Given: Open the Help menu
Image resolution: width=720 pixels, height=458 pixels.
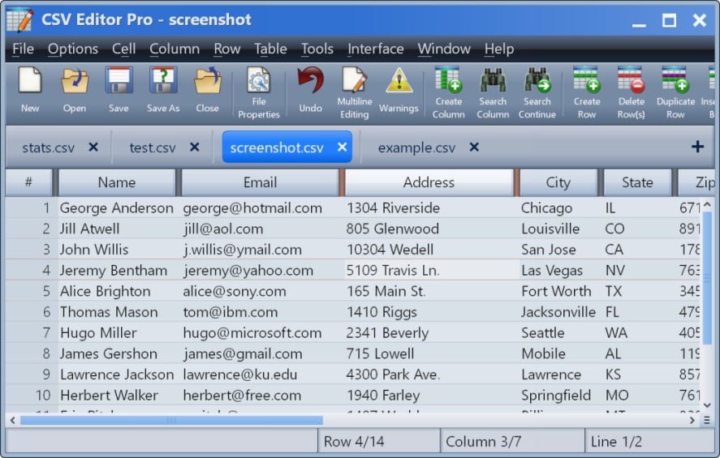Looking at the screenshot, I should (498, 49).
